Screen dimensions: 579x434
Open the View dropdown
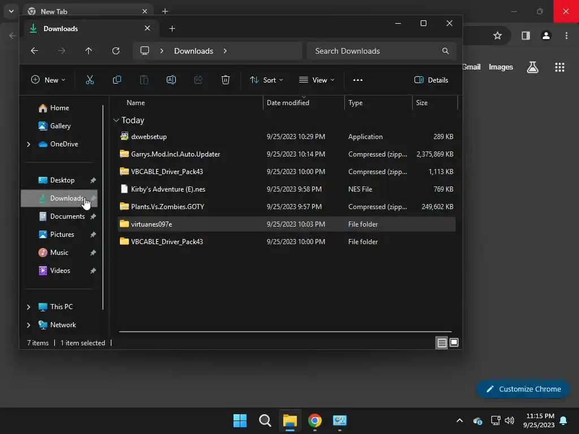coord(317,80)
